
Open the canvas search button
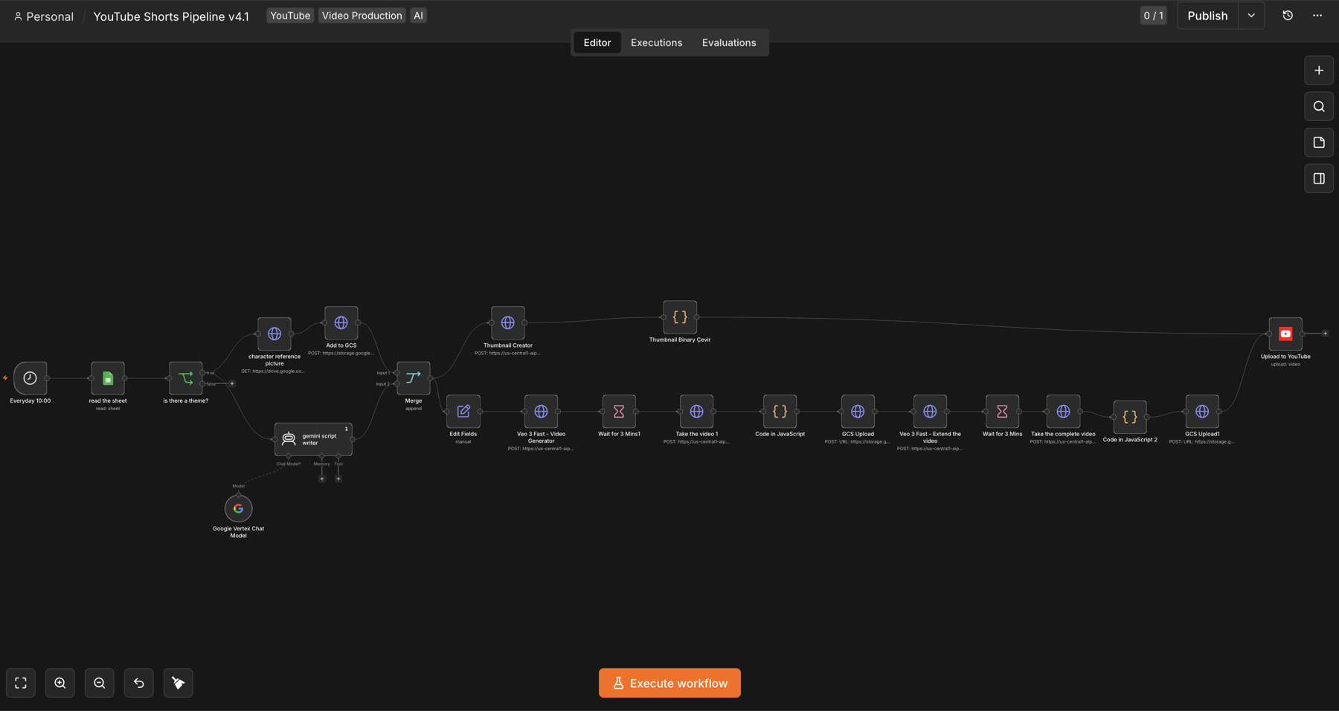point(1319,106)
